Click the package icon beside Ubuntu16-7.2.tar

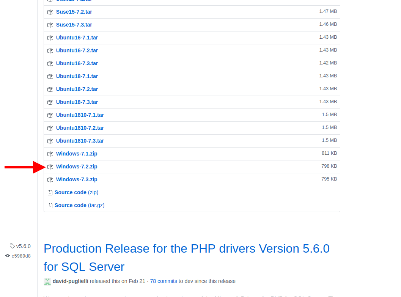pyautogui.click(x=50, y=50)
